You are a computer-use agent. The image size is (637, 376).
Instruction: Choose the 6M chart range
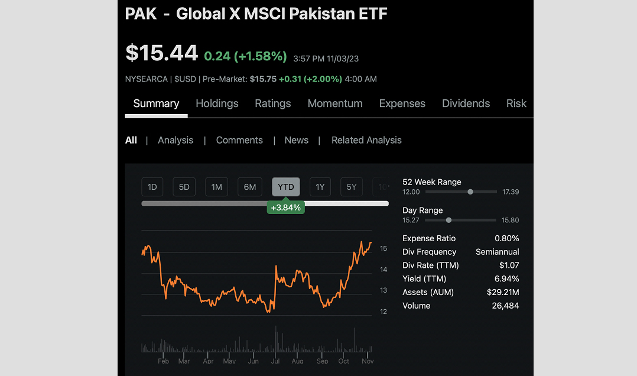tap(250, 187)
